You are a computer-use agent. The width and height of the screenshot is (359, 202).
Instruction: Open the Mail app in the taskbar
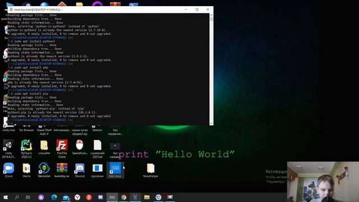pos(66,197)
